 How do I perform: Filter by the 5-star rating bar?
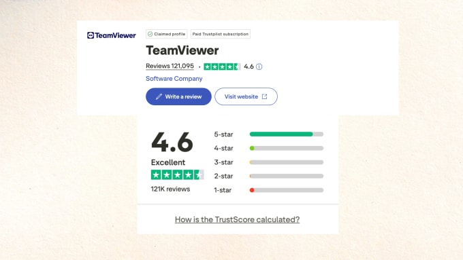(x=287, y=134)
